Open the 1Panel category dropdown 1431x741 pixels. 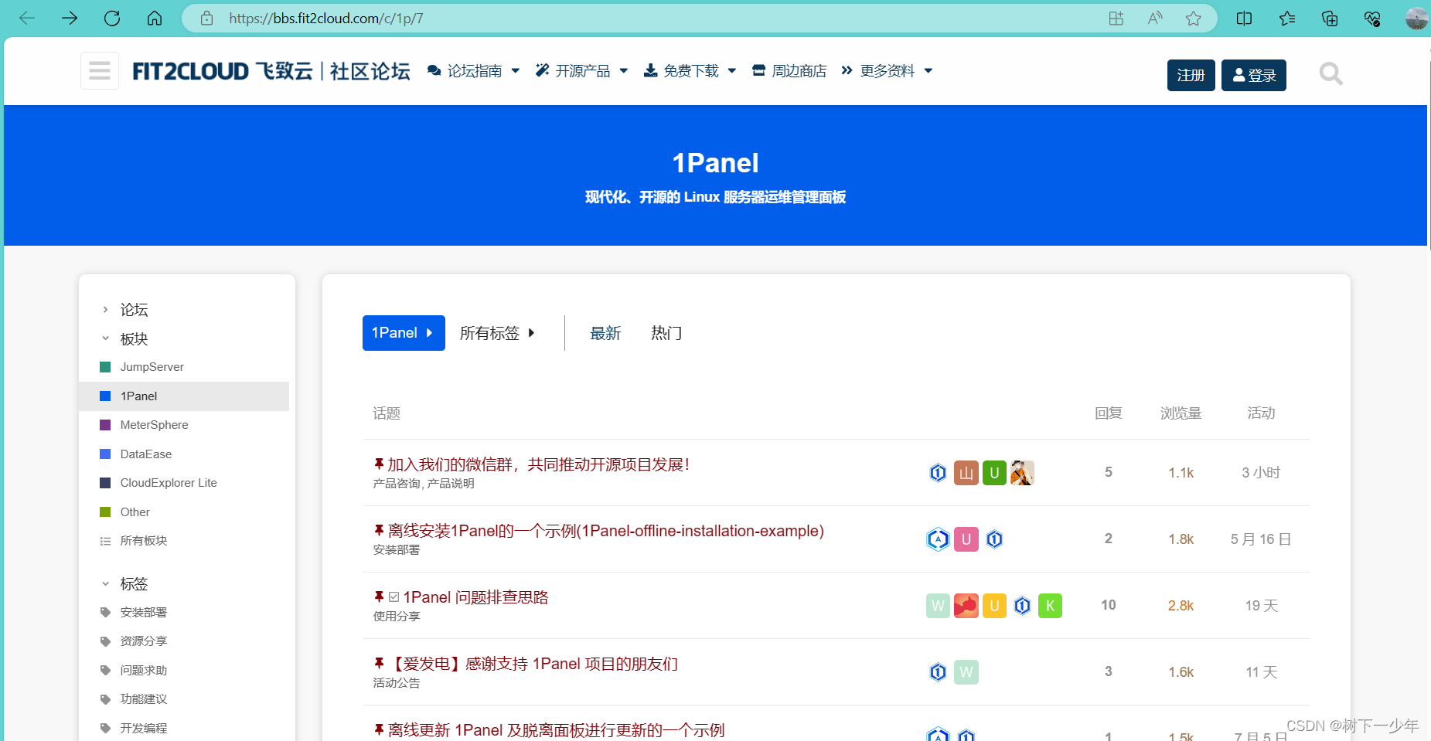[x=404, y=333]
